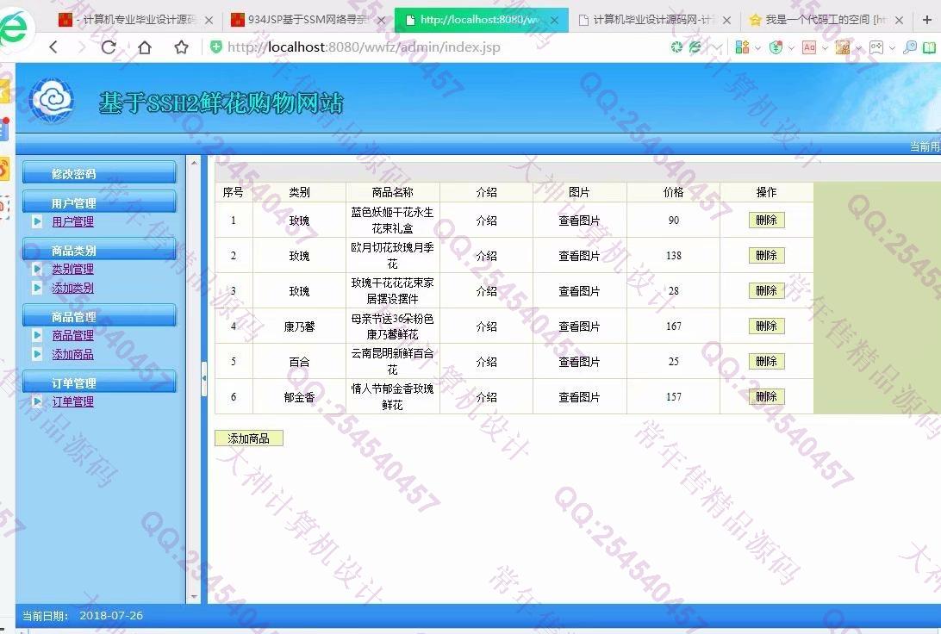Close the 934JSP基于SSM tab

click(381, 20)
